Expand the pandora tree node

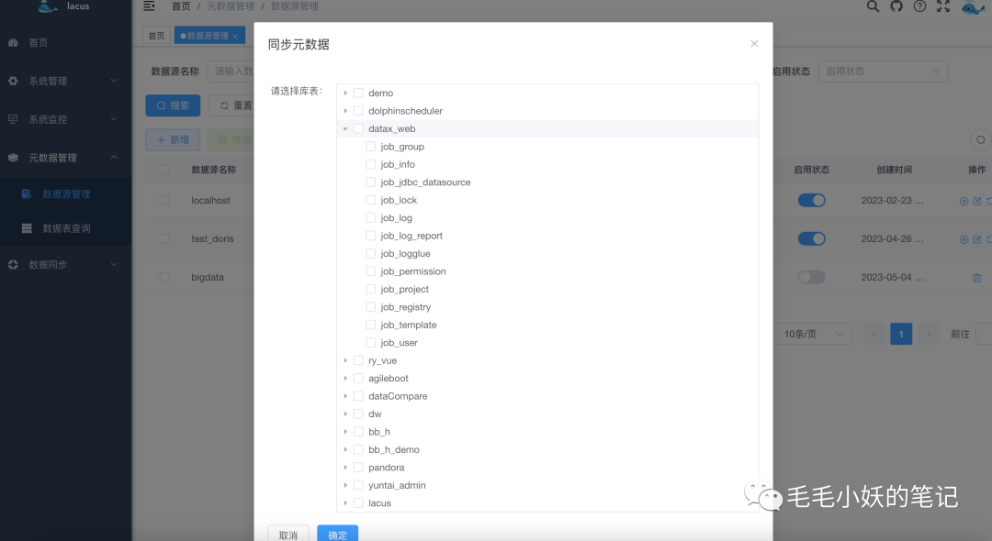click(345, 468)
